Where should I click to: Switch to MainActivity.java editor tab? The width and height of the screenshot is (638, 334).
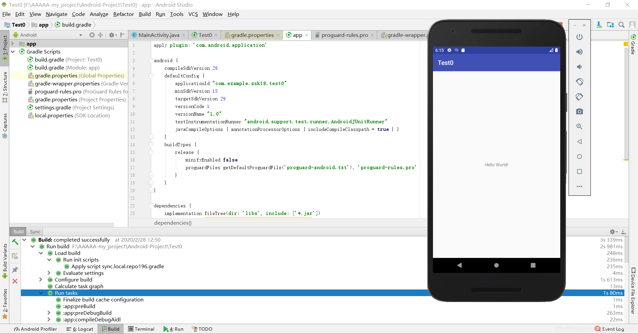(159, 35)
